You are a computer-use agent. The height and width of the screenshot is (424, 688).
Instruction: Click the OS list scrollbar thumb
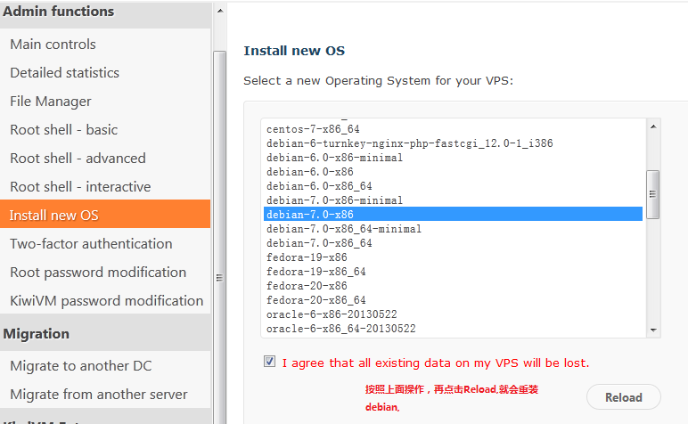point(653,193)
